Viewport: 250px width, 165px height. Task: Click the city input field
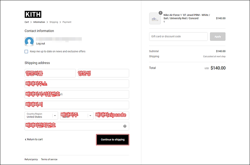point(77,105)
